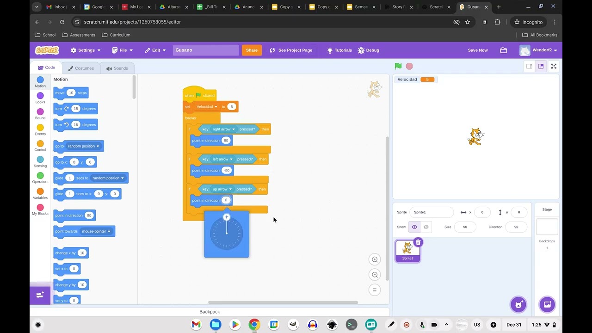Image resolution: width=592 pixels, height=333 pixels.
Task: Switch to small stage layout
Action: [529, 66]
